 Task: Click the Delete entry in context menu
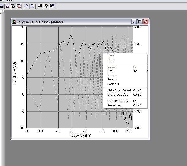click(x=125, y=67)
